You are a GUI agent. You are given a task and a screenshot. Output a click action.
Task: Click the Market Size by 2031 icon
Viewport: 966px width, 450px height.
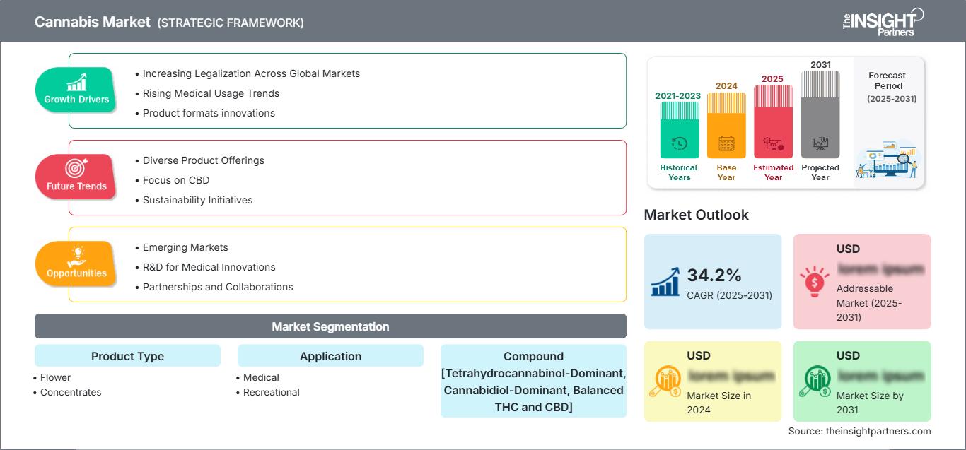(x=815, y=381)
